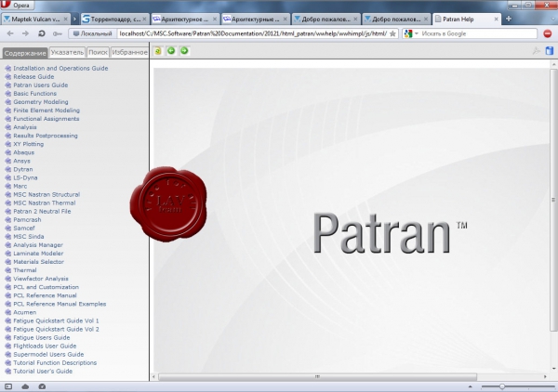This screenshot has height=392, width=558.
Task: Open Fatigue Users Guide
Action: pyautogui.click(x=42, y=337)
